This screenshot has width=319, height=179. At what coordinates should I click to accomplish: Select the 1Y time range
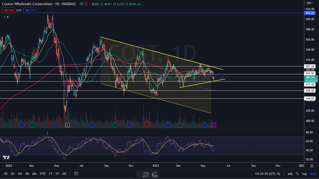click(50, 174)
